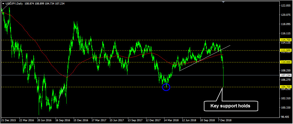Click close value 107.234 in chart header
This screenshot has width=293, height=124.
(x=60, y=4)
